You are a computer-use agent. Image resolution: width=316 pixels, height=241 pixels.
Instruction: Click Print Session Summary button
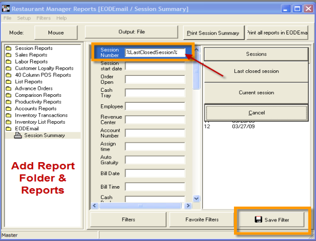click(213, 33)
